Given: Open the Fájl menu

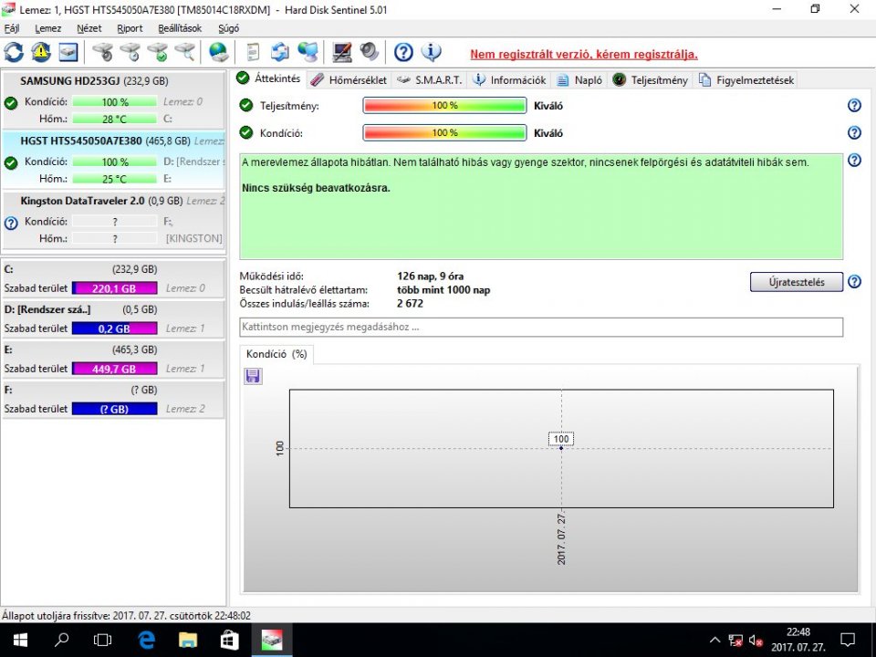Looking at the screenshot, I should (x=12, y=28).
